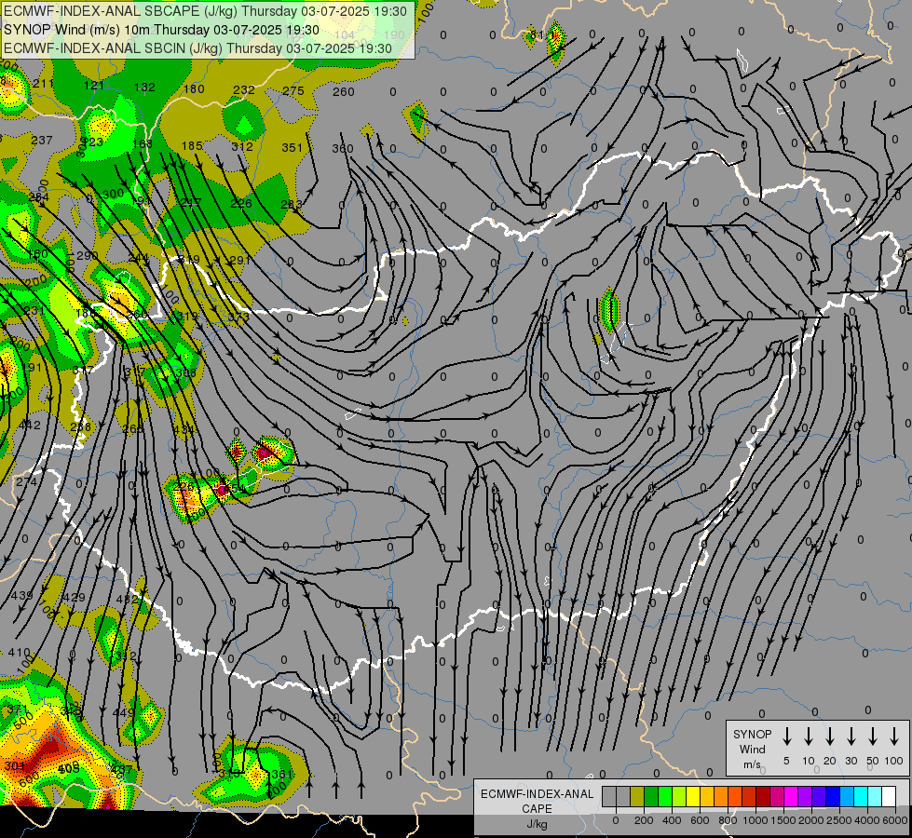Click the 20 m/s wind arrow in legend
Screen dimensions: 912x838
pos(830,737)
